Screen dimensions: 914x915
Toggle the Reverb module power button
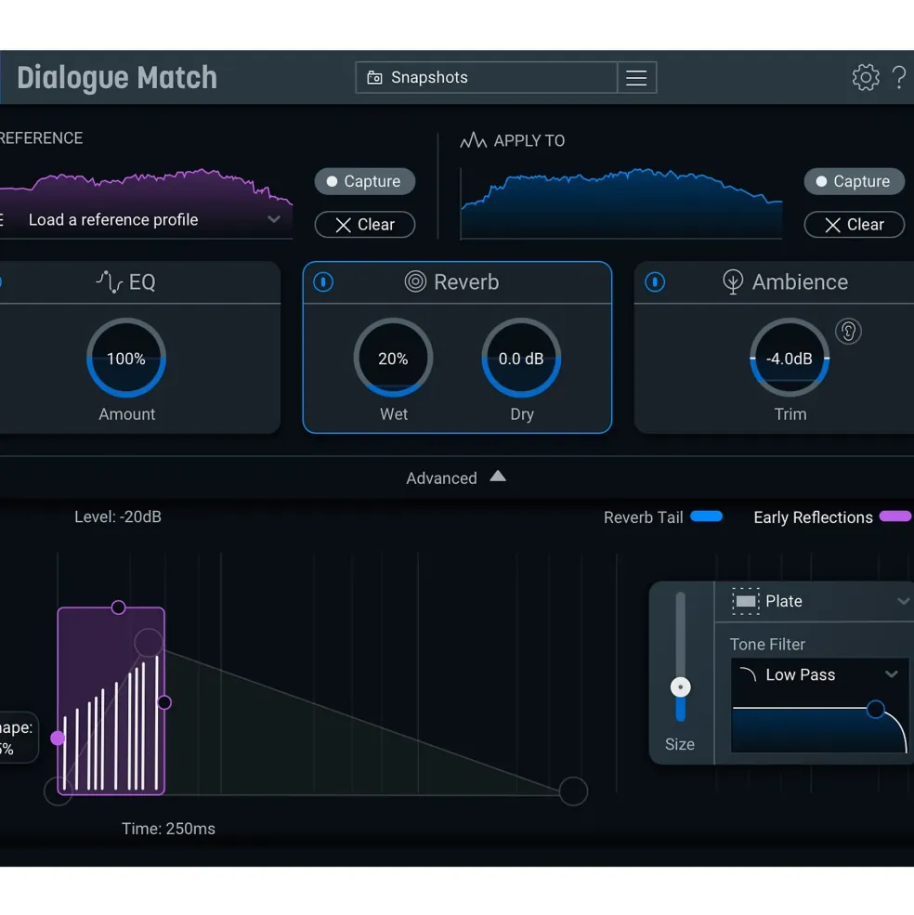click(323, 281)
